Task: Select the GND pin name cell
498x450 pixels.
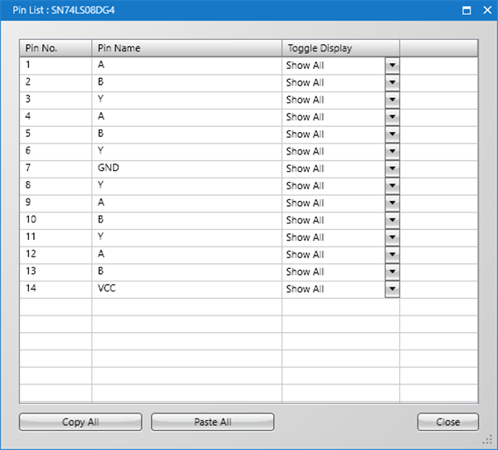Action: [187, 169]
